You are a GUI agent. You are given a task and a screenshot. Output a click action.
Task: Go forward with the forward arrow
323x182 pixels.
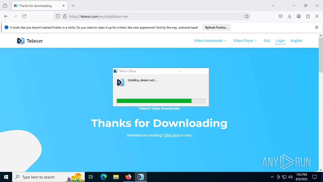[x=15, y=16]
